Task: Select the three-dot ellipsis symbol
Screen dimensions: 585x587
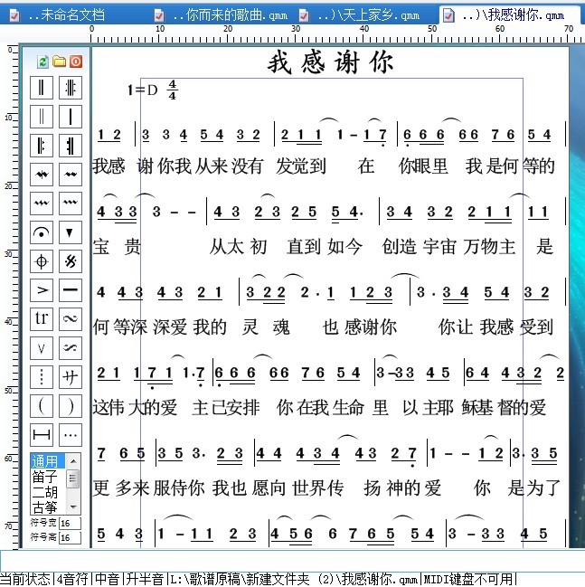Action: 71,435
